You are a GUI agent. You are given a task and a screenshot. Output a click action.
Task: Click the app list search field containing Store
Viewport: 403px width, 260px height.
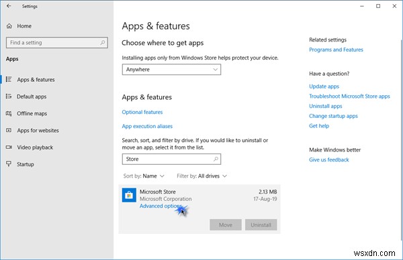coord(171,159)
